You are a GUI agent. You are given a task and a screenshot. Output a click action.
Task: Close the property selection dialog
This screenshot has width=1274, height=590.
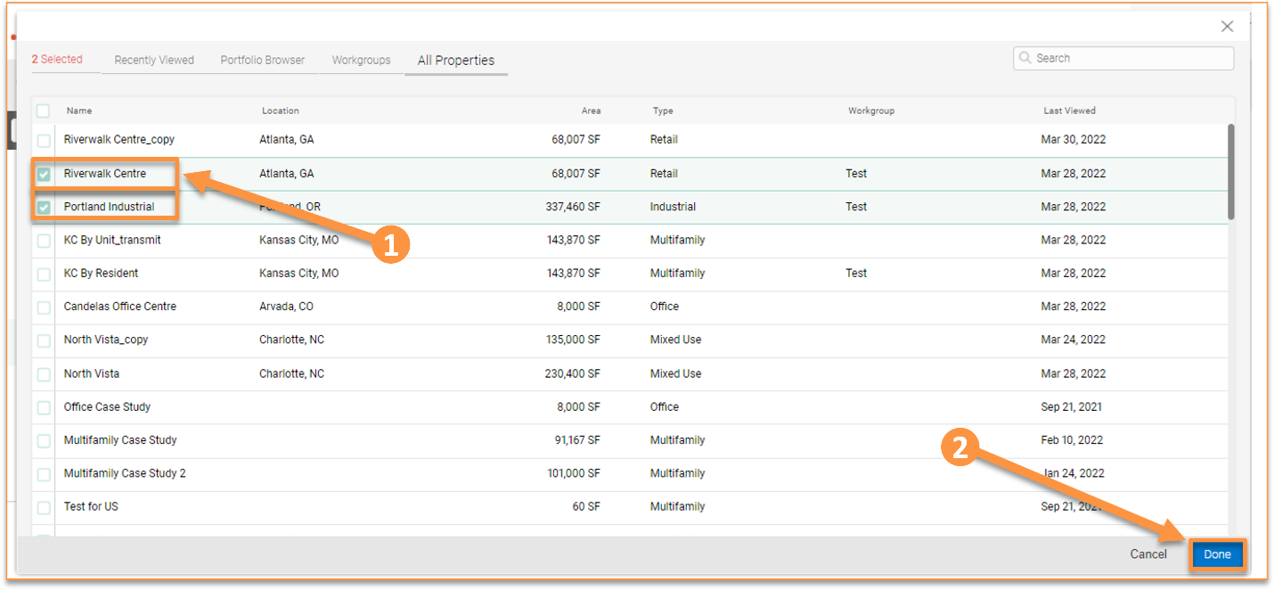click(1227, 26)
